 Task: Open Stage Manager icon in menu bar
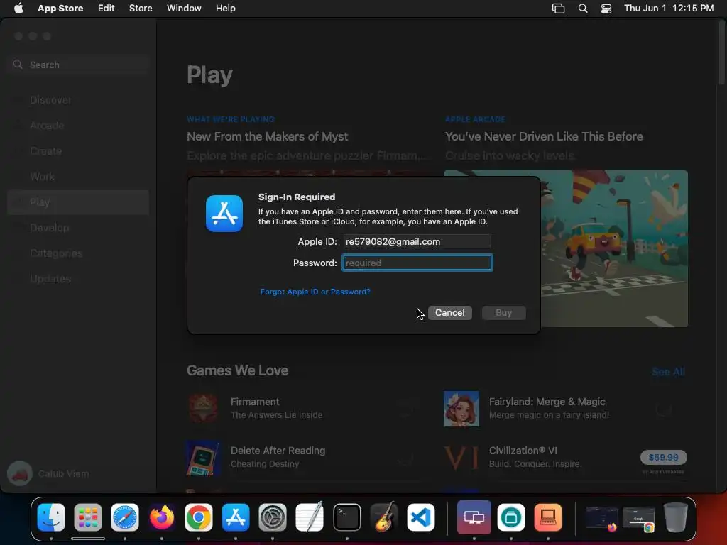pyautogui.click(x=558, y=9)
